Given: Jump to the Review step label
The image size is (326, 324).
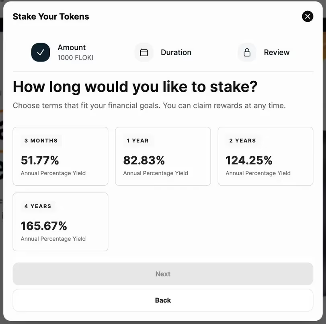Looking at the screenshot, I should (277, 52).
